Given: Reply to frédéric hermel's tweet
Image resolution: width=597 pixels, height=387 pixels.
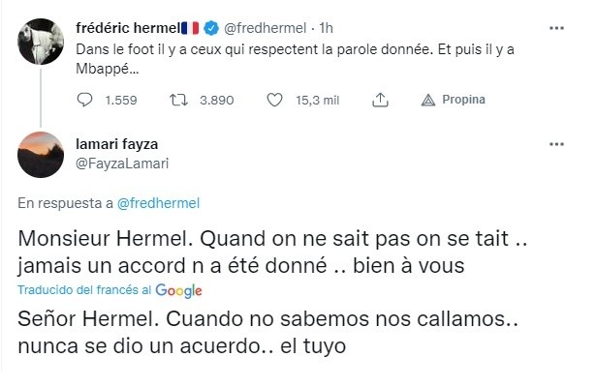Looking at the screenshot, I should [x=84, y=100].
